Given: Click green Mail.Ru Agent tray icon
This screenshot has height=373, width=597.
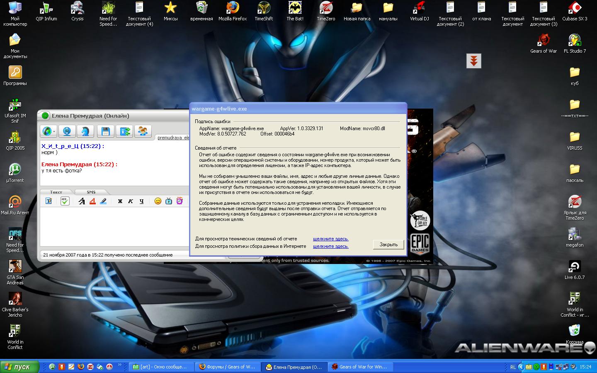Looking at the screenshot, I should (x=536, y=367).
